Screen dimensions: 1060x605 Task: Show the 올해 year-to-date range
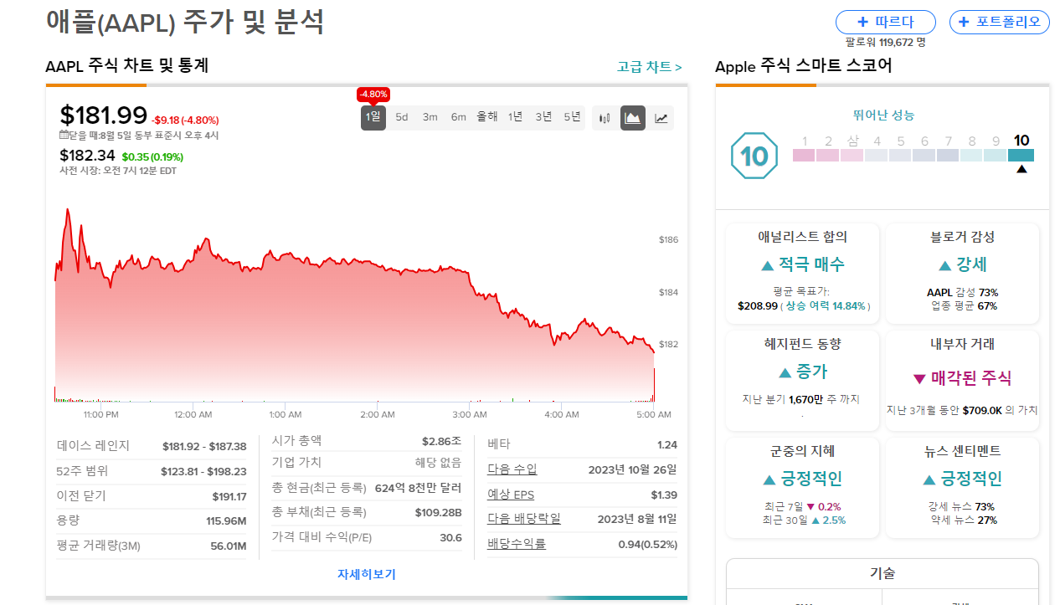click(487, 117)
